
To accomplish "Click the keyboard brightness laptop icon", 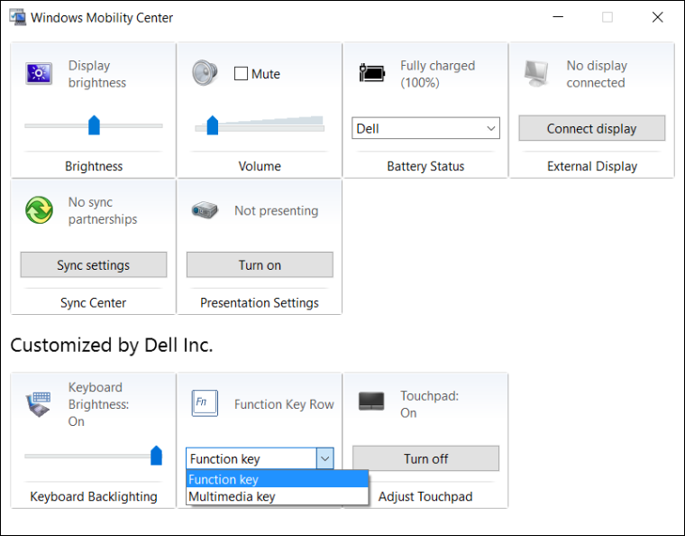I will click(x=39, y=403).
